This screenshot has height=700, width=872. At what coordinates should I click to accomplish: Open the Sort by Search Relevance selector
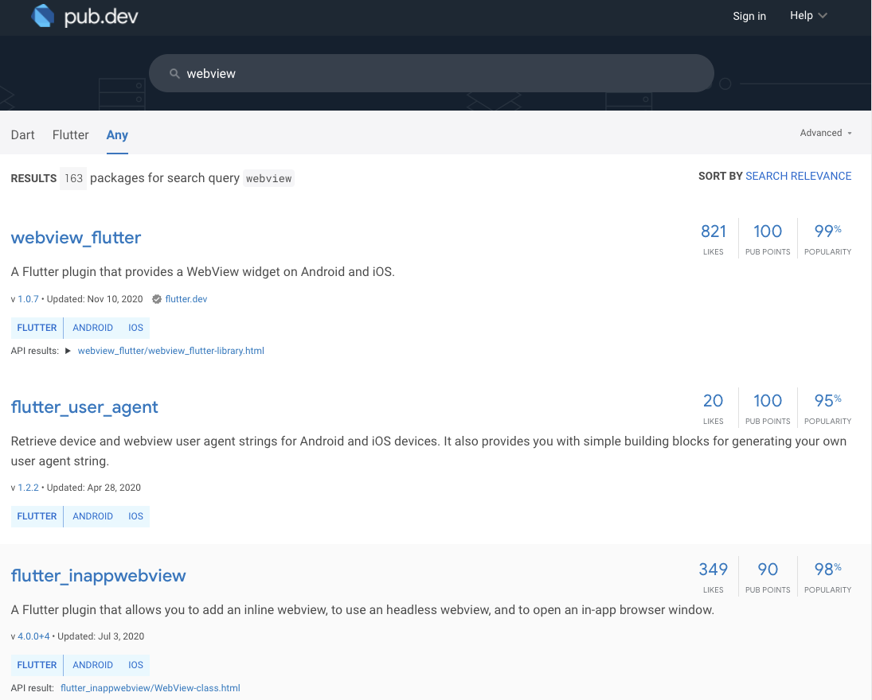tap(798, 176)
